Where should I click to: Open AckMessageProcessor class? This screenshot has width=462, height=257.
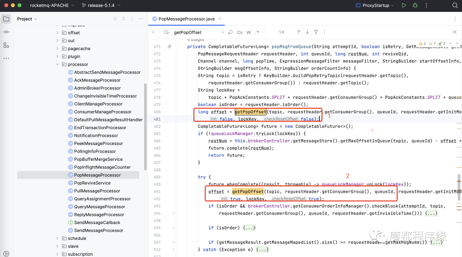(97, 80)
